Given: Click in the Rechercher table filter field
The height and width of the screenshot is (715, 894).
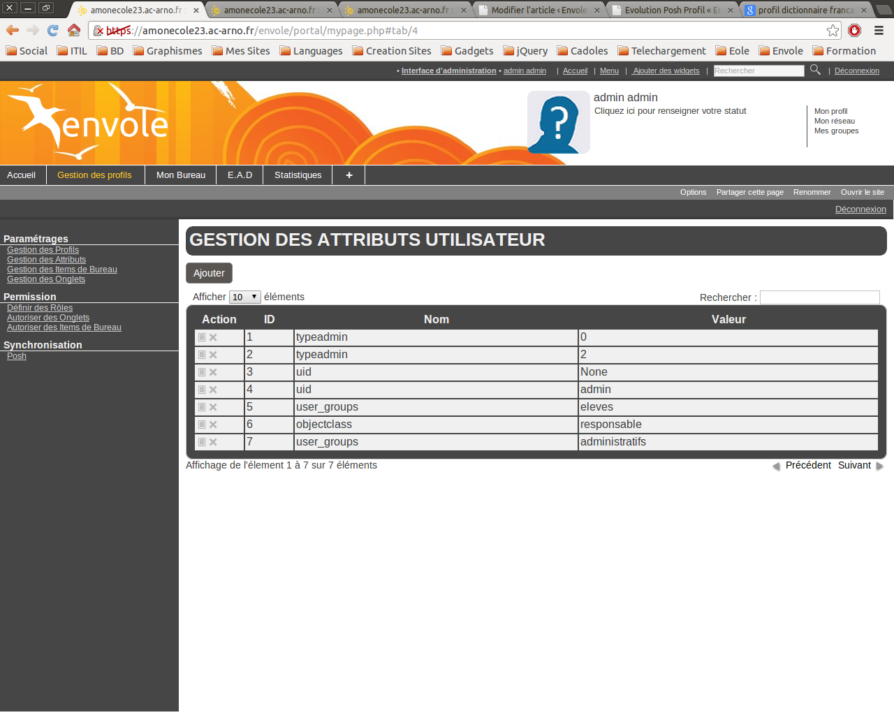Looking at the screenshot, I should click(819, 297).
